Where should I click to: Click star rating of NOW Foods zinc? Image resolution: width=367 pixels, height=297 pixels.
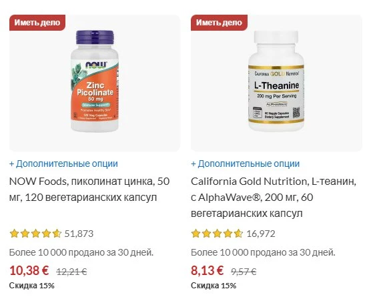click(35, 234)
